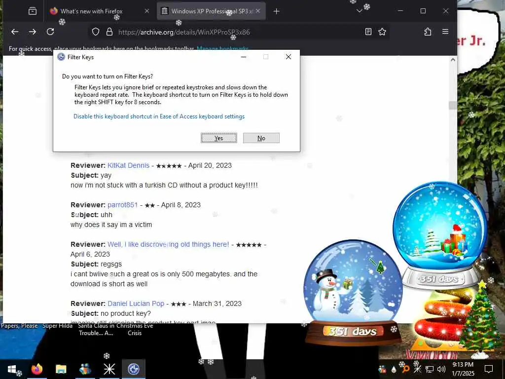
Task: Click the gifts snow globe widget
Action: (439, 235)
